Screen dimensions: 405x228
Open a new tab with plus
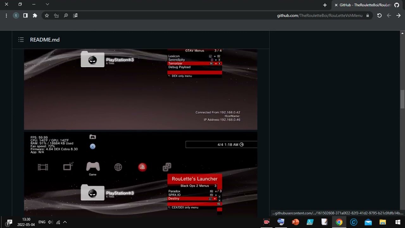[325, 5]
